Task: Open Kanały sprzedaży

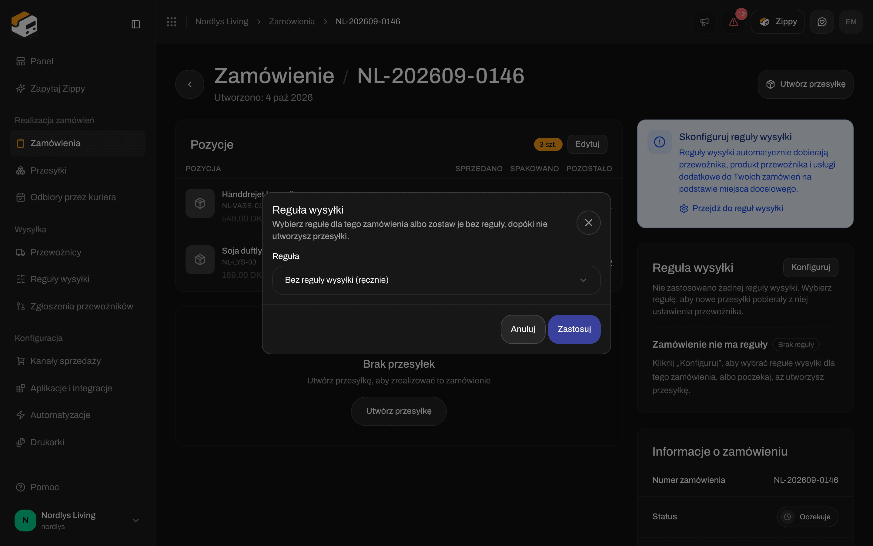Action: [78, 361]
